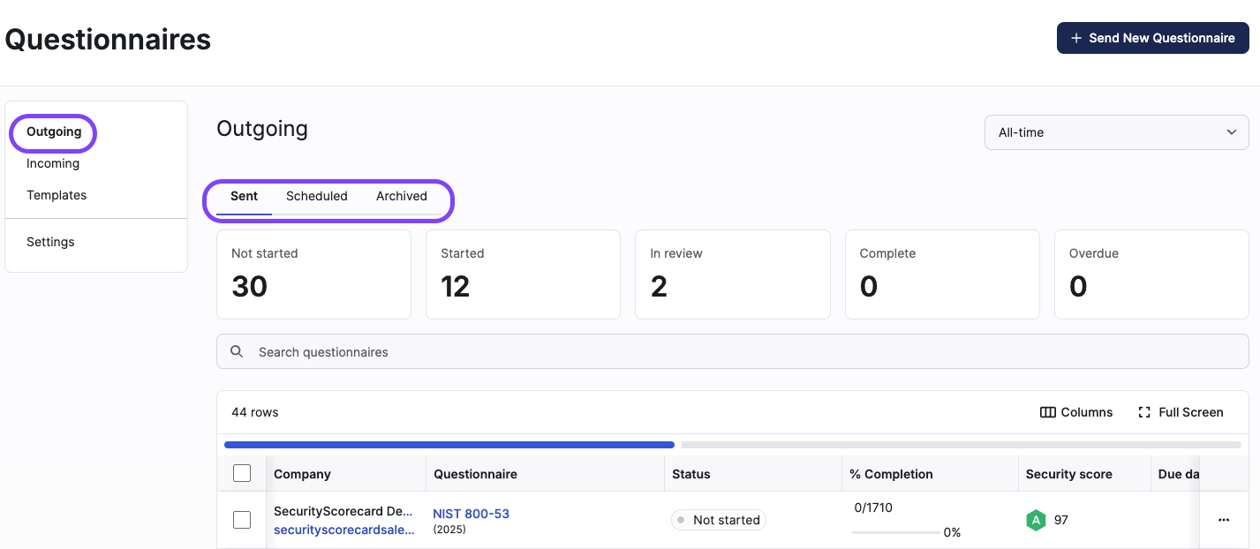Click the Full Screen button
Viewport: 1260px width, 549px height.
[1181, 412]
